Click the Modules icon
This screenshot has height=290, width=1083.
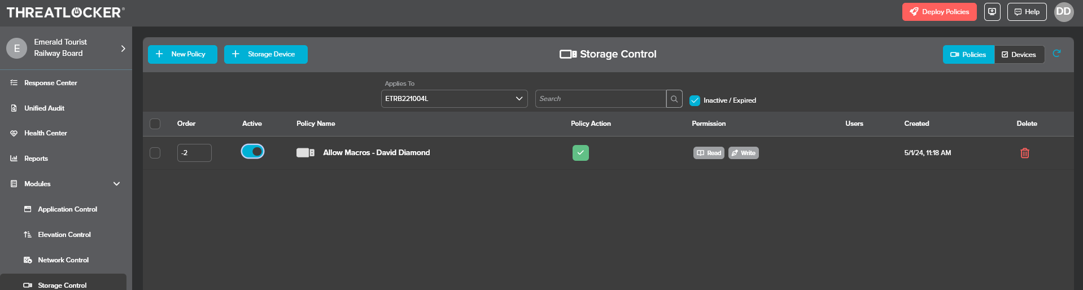pyautogui.click(x=14, y=184)
